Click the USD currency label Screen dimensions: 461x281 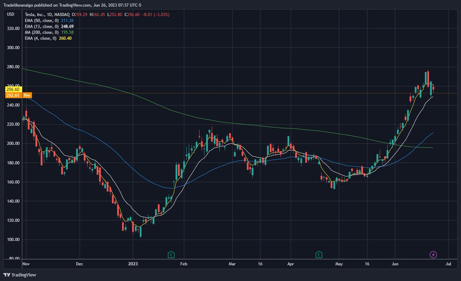tap(11, 14)
